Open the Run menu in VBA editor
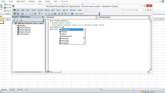 (x=53, y=10)
